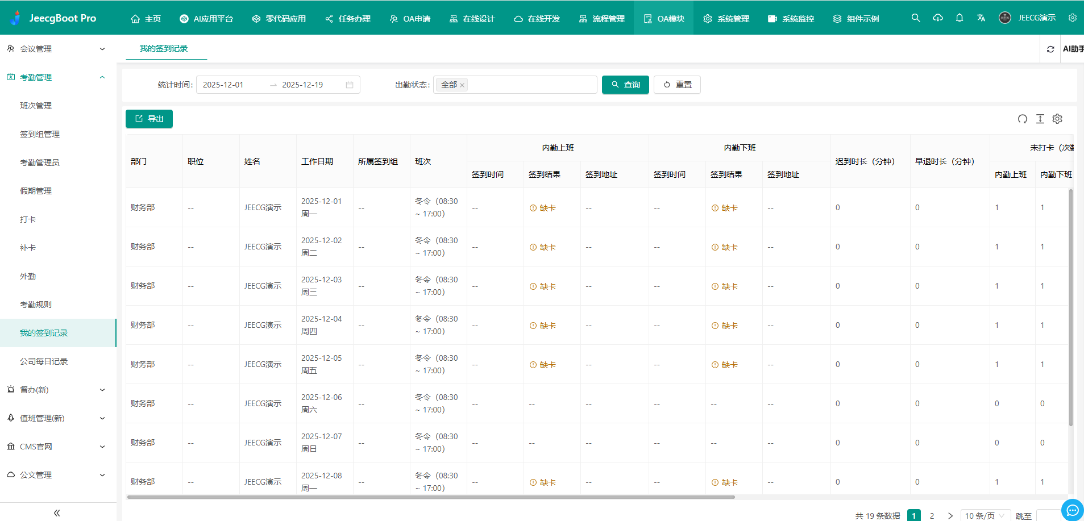Viewport: 1084px width, 521px height.
Task: Open the 10 条/页 page size dropdown
Action: pyautogui.click(x=985, y=515)
